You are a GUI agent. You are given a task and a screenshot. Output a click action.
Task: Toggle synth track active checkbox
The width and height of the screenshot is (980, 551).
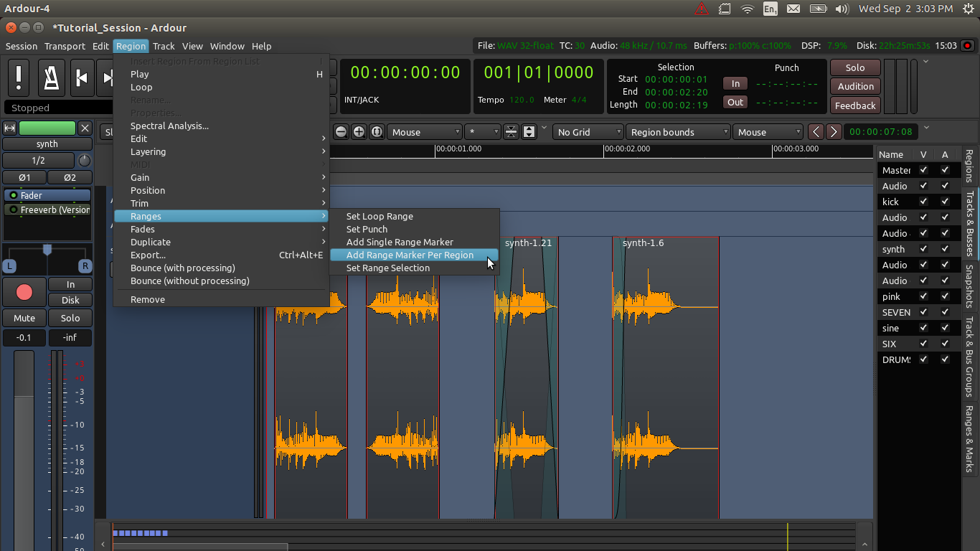[945, 249]
